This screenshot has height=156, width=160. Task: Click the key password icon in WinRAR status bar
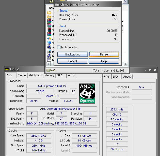(53, 70)
